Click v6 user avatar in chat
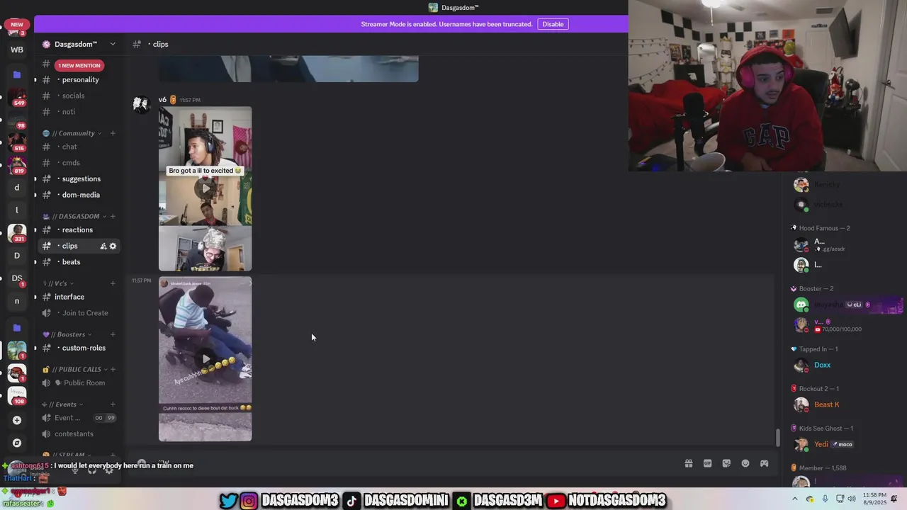The height and width of the screenshot is (510, 907). coord(142,104)
